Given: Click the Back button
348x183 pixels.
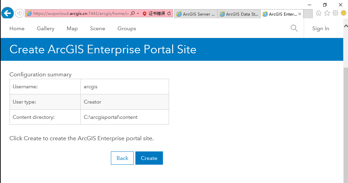Looking at the screenshot, I should coord(122,158).
